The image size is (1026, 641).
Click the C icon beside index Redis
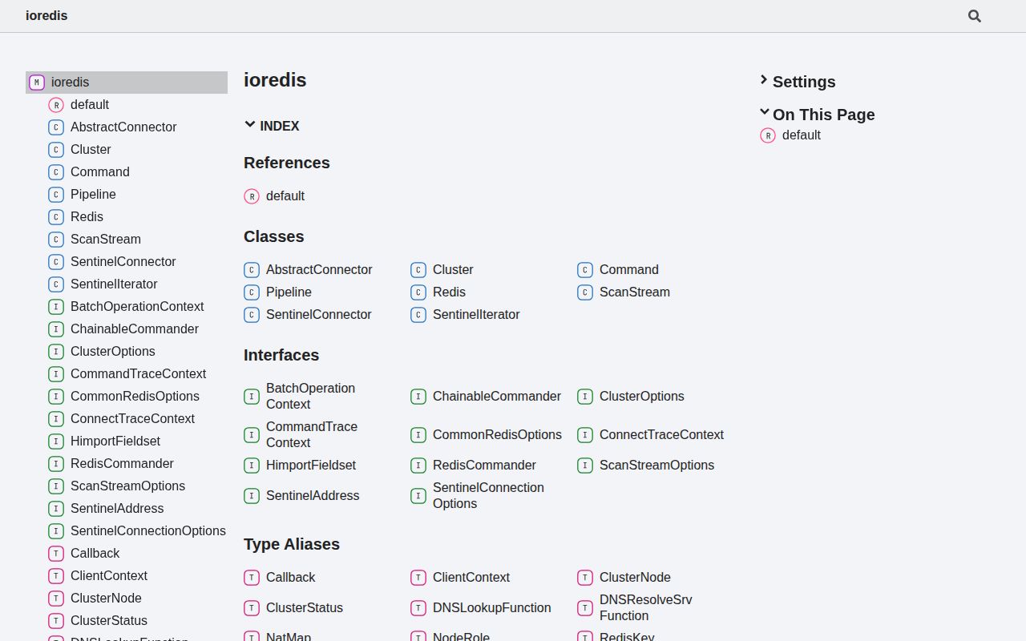pos(418,292)
